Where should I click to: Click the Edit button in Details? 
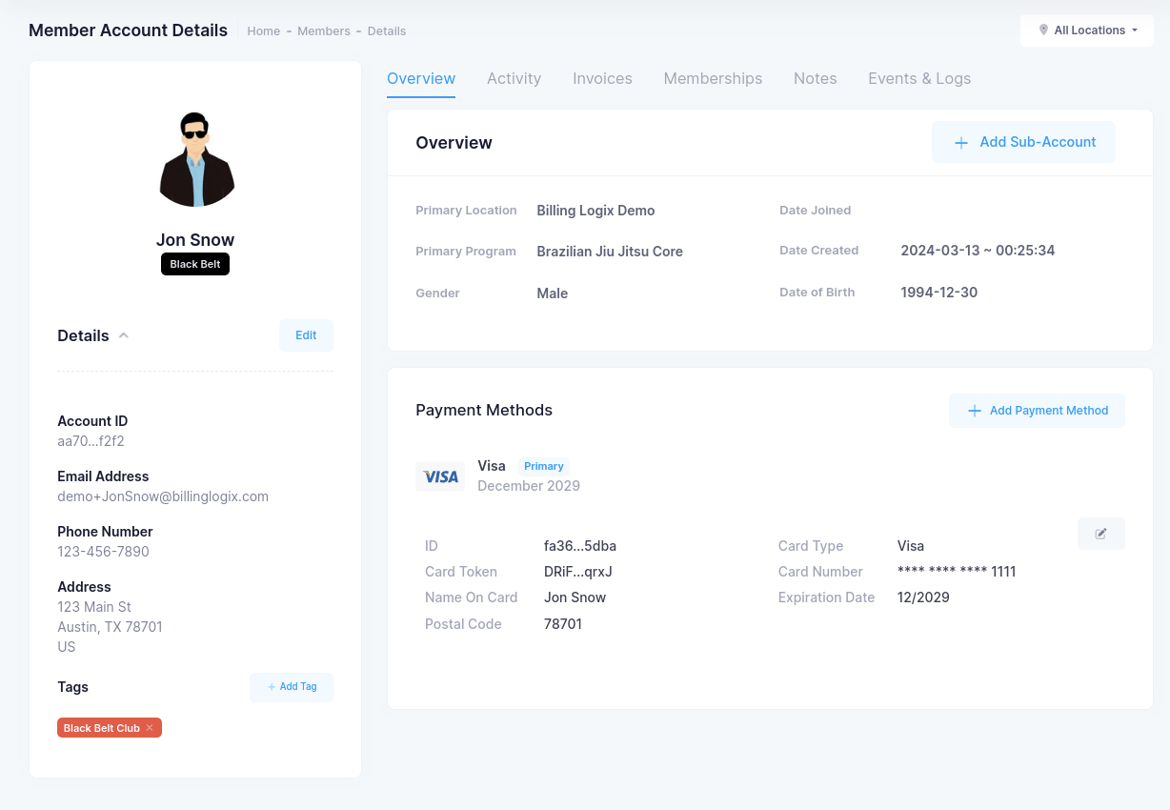tap(306, 334)
